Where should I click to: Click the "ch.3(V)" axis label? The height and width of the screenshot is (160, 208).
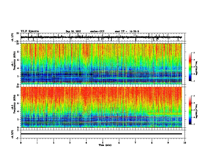pos(13,134)
